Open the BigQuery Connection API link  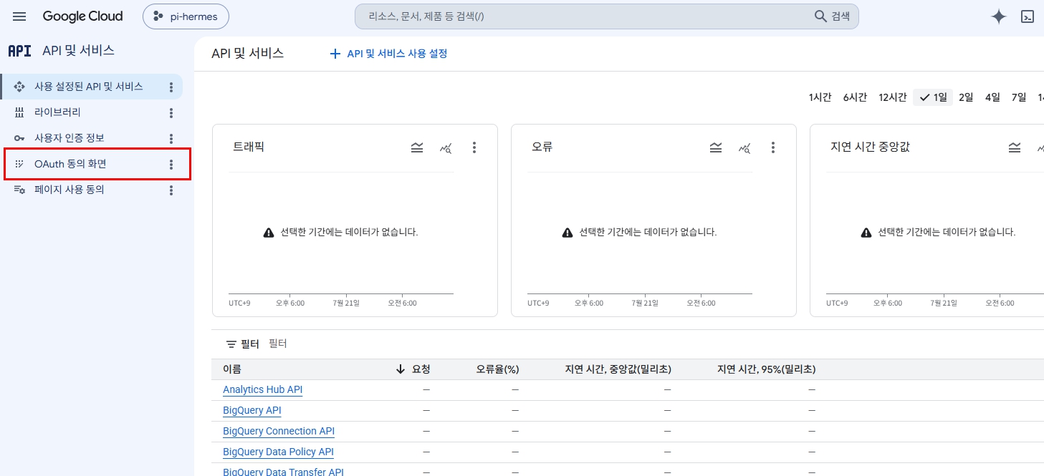tap(279, 432)
